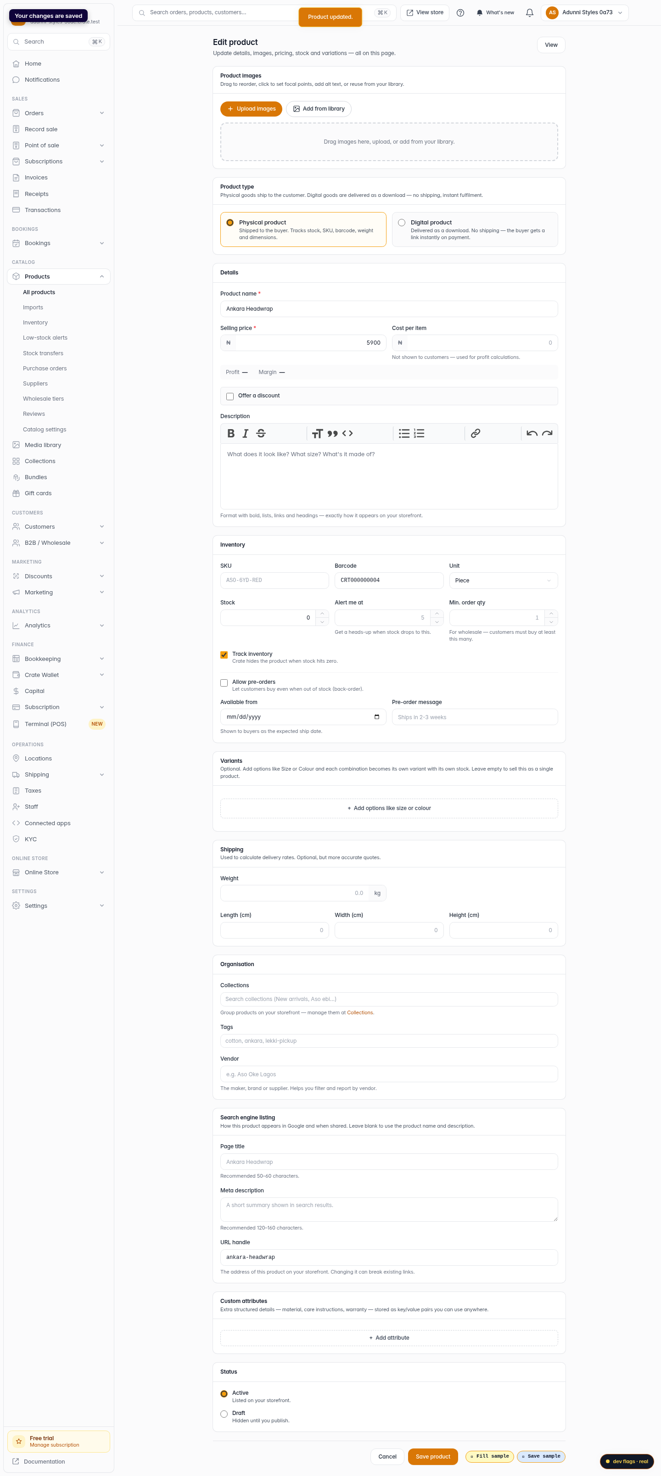Click Add attribute under Custom attributes
The height and width of the screenshot is (1476, 661).
[x=389, y=1338]
